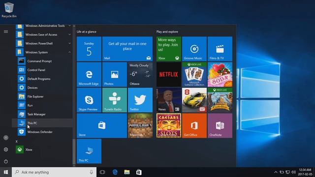Open File Explorer from the taskbar
315x177 pixels.
(x=127, y=172)
